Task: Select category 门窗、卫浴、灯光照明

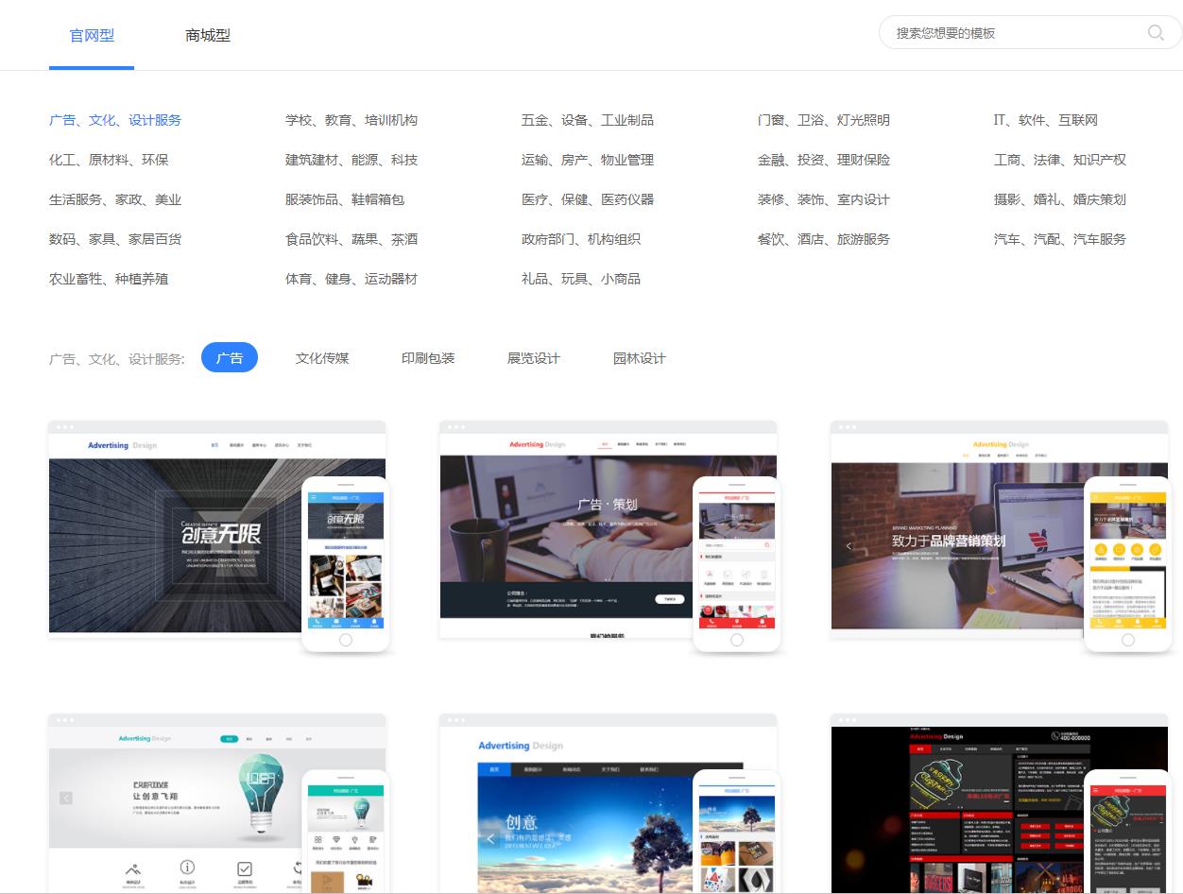Action: 824,120
